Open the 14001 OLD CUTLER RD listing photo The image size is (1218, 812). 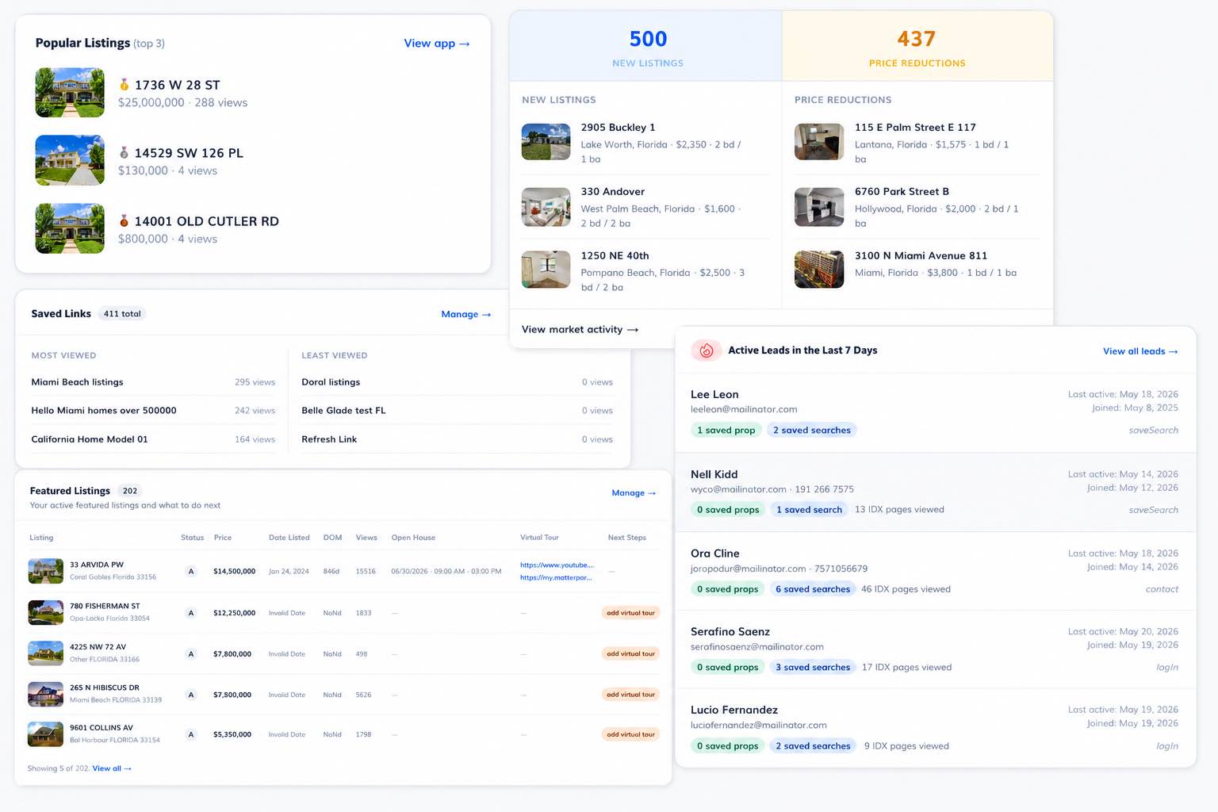tap(70, 228)
